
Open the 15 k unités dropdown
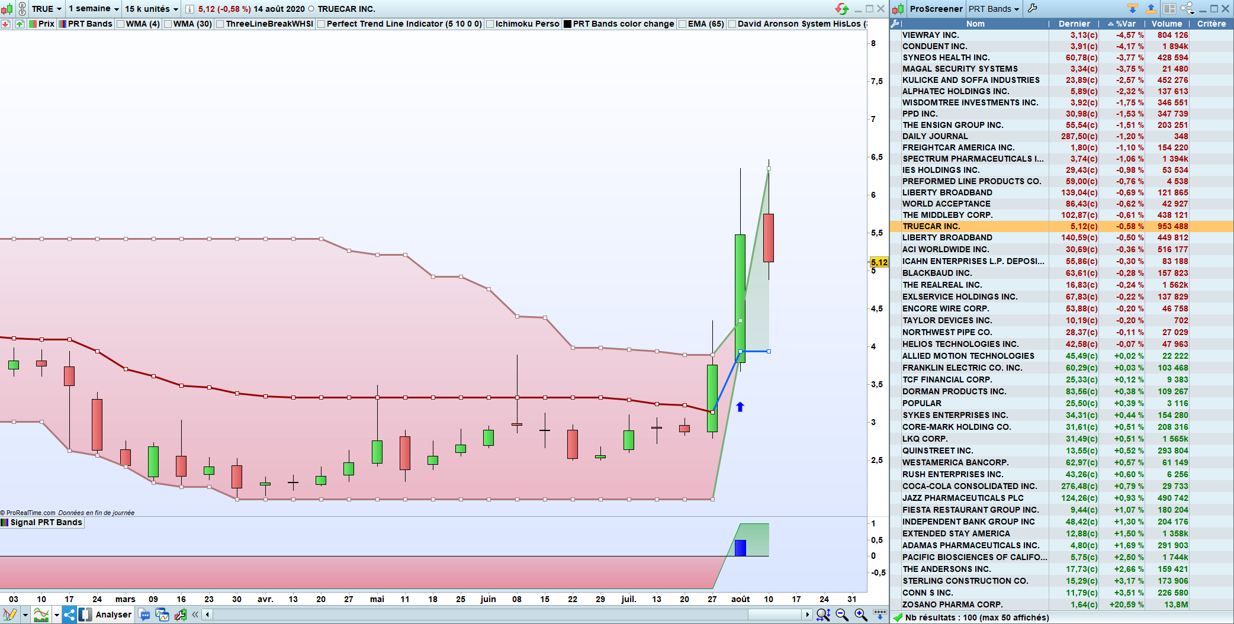coord(151,9)
